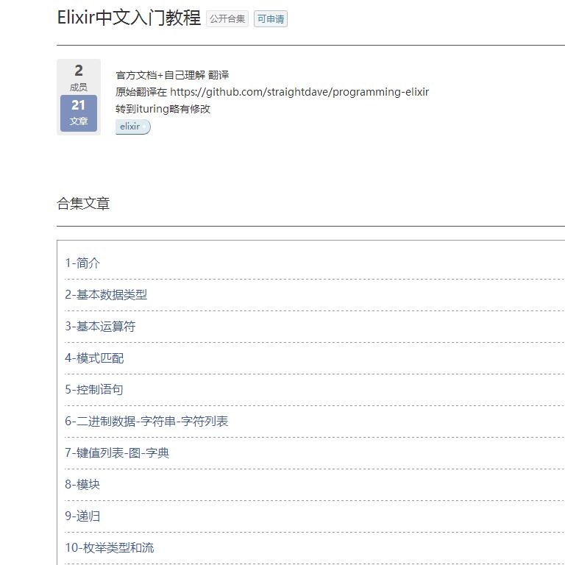Click the Elixir中文入门教程 title
The height and width of the screenshot is (565, 565).
click(129, 18)
